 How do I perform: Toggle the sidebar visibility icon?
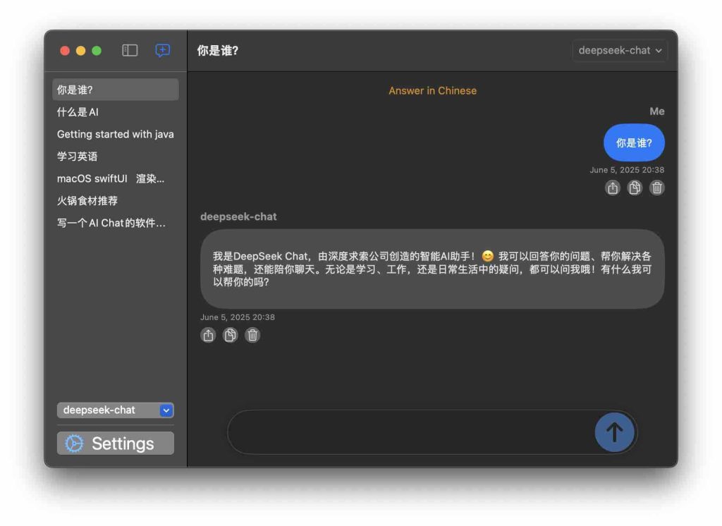pyautogui.click(x=129, y=51)
